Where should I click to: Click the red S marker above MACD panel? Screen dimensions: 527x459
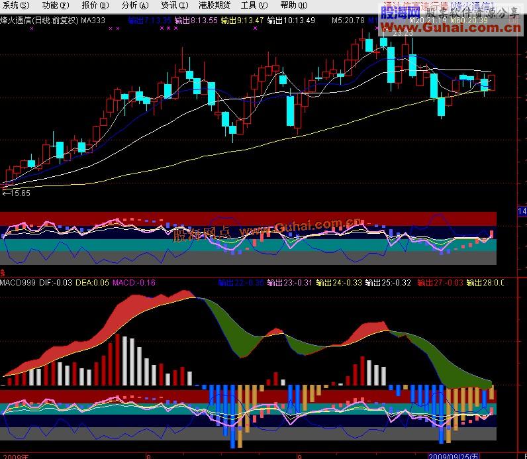click(3, 273)
